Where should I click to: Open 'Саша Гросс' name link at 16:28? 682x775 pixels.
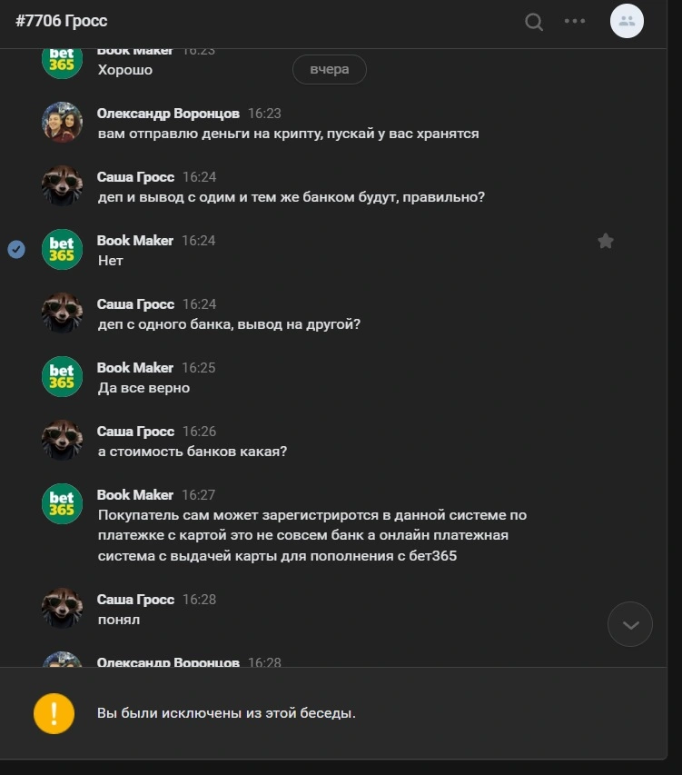coord(135,599)
